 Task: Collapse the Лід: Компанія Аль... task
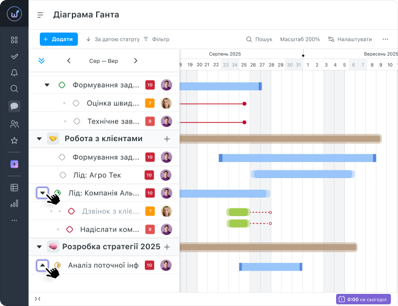point(43,193)
